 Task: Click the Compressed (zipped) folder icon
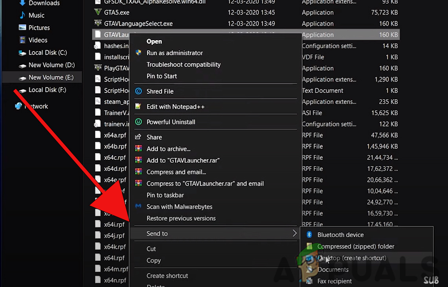pos(309,246)
